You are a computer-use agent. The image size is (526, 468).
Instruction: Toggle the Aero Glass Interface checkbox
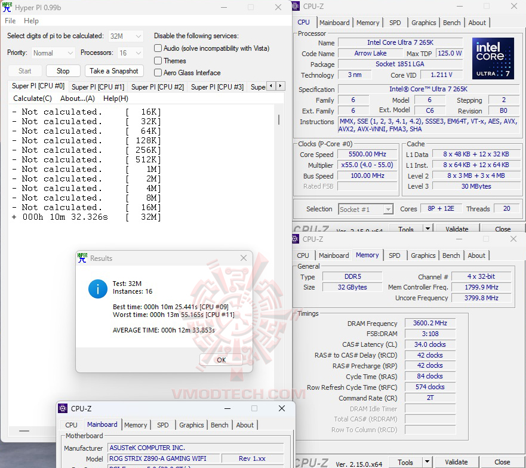156,73
